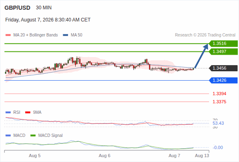239x162 pixels.
Task: Click the blue RSI legend swatch
Action: click(8, 113)
